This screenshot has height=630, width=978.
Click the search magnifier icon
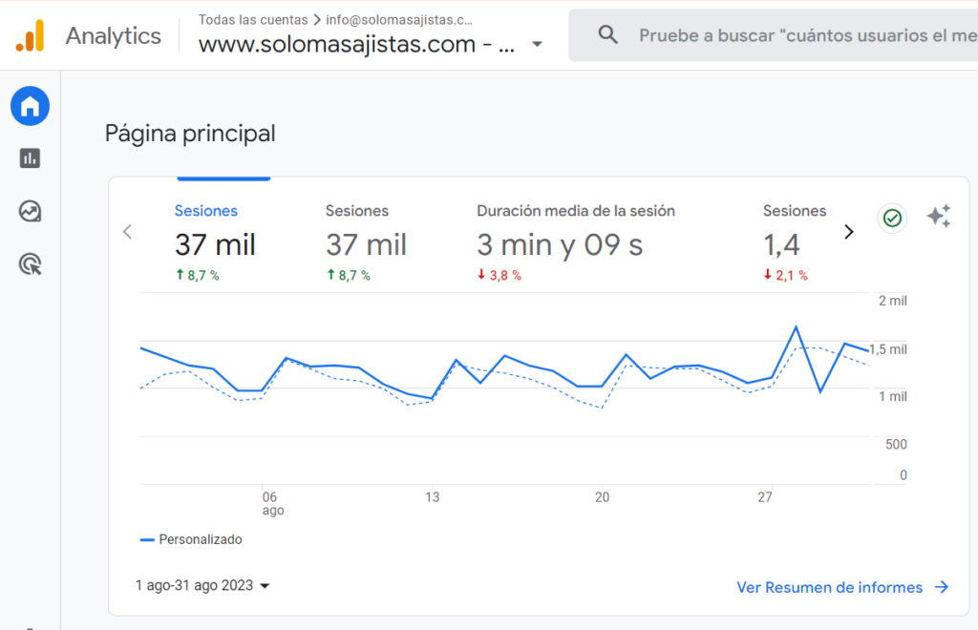(607, 35)
